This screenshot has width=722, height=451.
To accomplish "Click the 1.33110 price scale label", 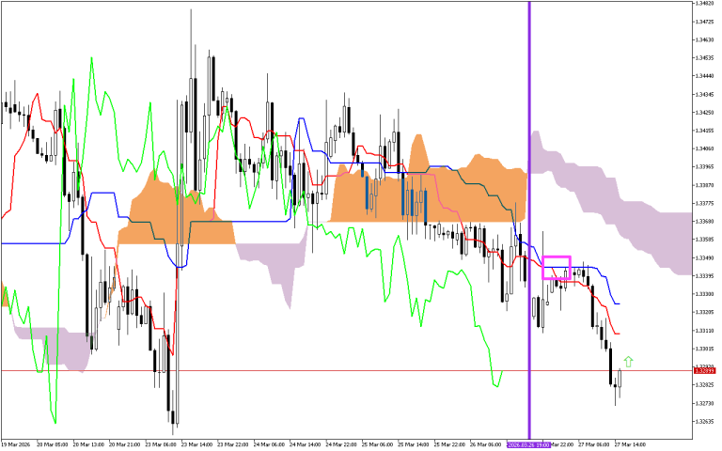I will pos(704,331).
